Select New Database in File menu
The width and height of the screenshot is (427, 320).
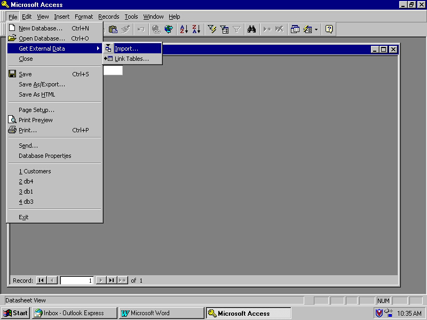pos(54,28)
